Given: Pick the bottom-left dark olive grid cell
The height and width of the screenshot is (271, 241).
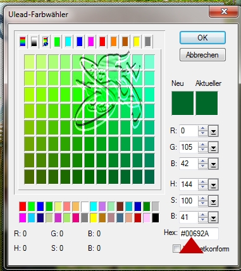Looking at the screenshot, I should point(29,177).
